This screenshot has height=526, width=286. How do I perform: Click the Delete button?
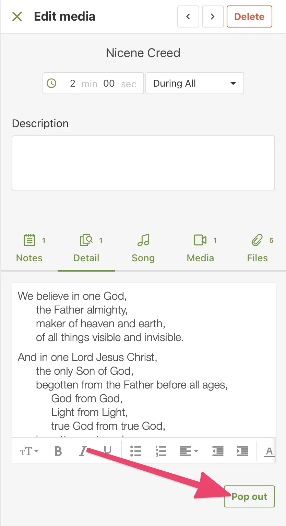(x=249, y=17)
